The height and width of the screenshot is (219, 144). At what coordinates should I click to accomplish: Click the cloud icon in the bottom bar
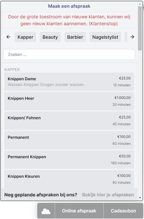click(46, 211)
